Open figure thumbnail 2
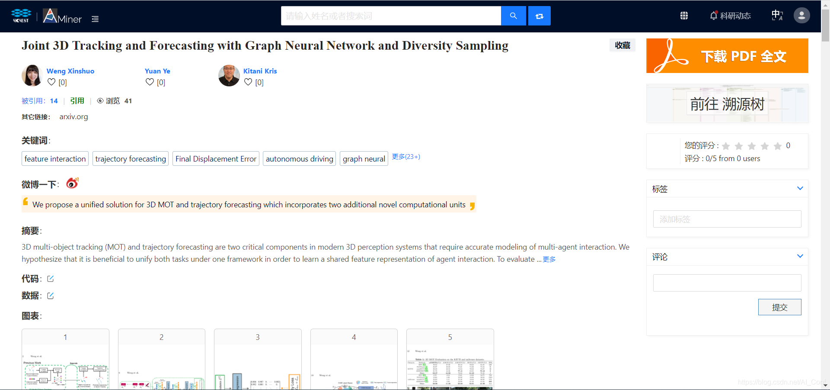Screen dimensions: 830x390 (x=162, y=359)
